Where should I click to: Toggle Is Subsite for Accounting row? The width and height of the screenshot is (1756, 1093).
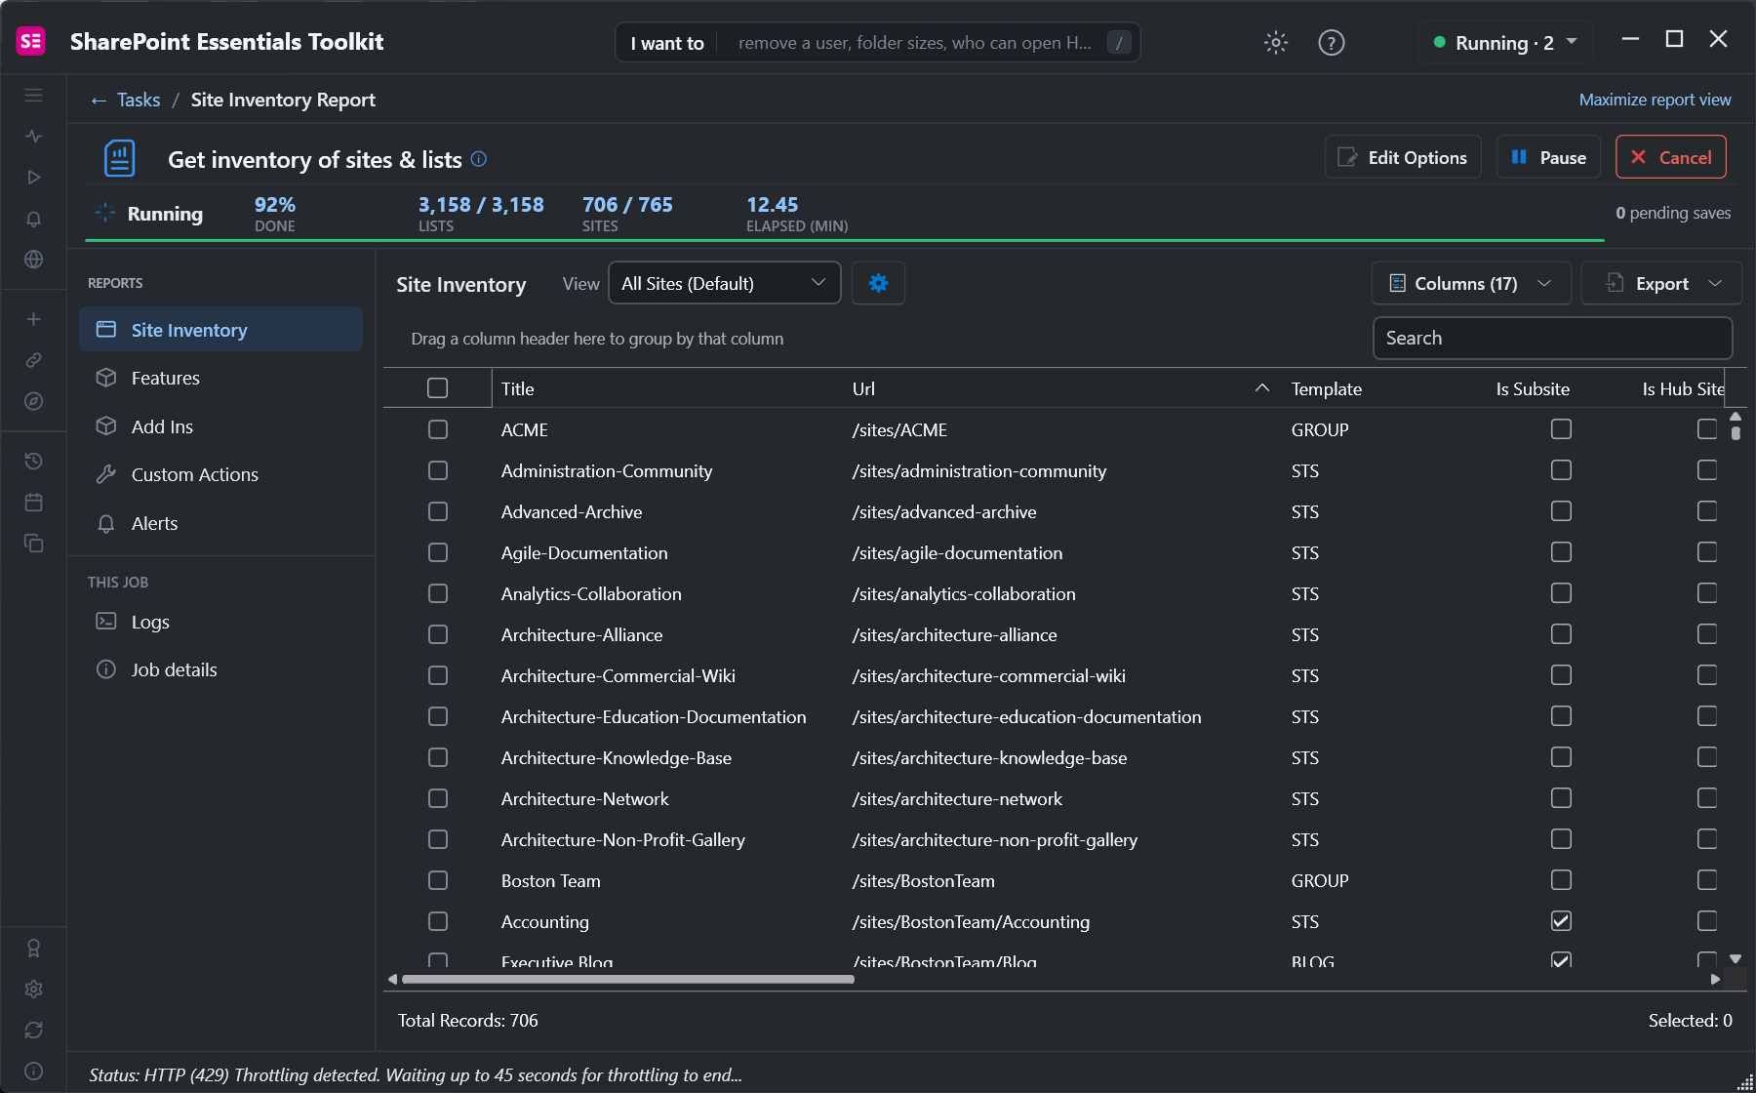pos(1561,921)
